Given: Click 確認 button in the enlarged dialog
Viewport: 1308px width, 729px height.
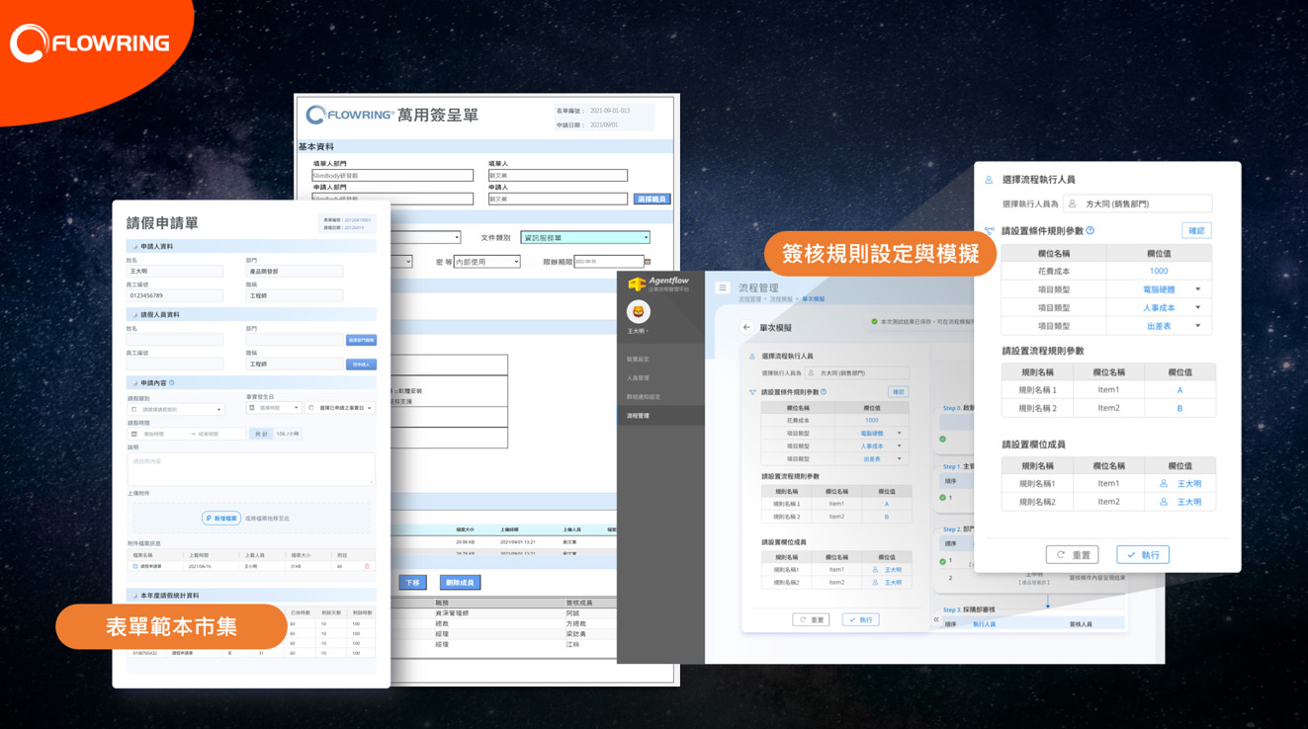Looking at the screenshot, I should 1196,230.
